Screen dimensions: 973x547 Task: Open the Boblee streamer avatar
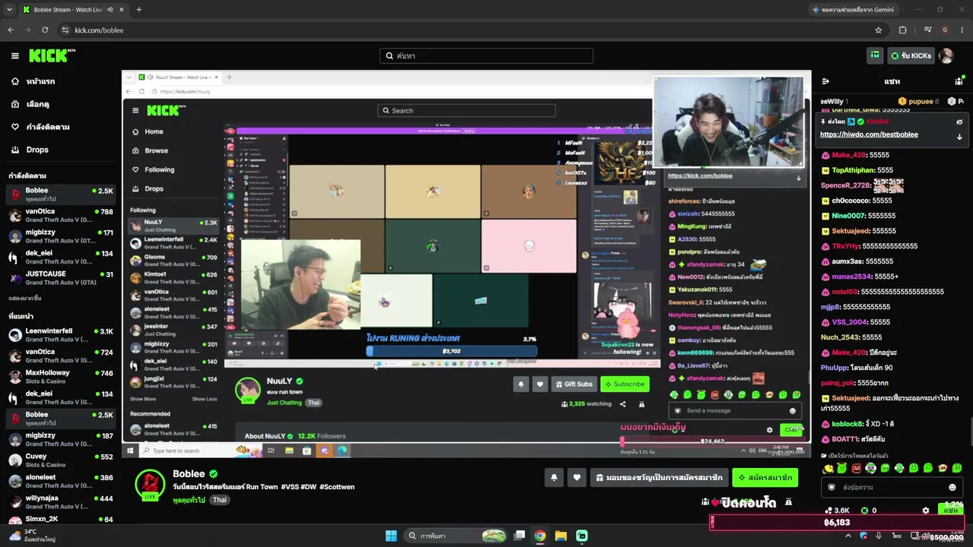click(x=150, y=484)
